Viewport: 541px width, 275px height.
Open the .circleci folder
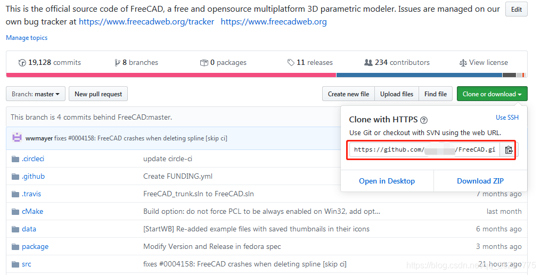[33, 159]
